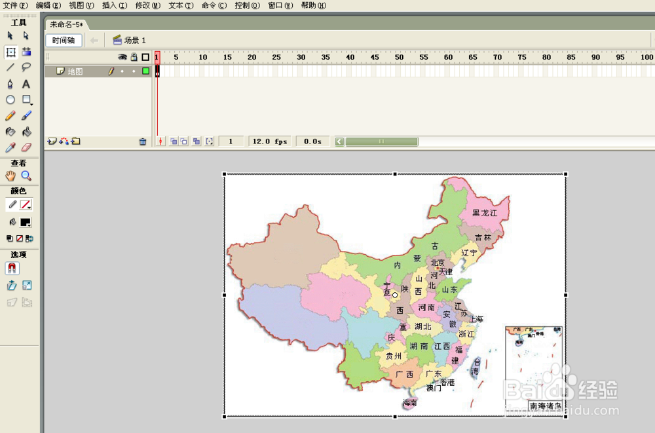Image resolution: width=655 pixels, height=433 pixels.
Task: Select the Free Transform tool
Action: (x=11, y=52)
